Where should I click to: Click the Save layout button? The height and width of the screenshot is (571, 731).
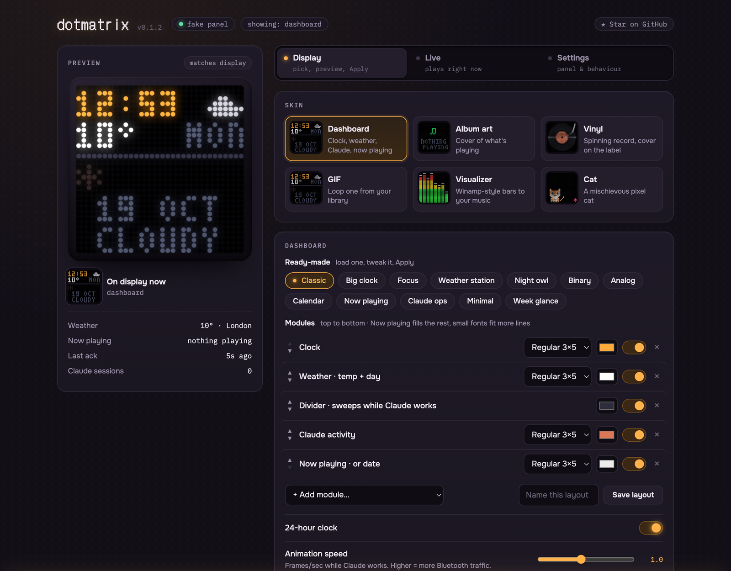[x=633, y=495]
